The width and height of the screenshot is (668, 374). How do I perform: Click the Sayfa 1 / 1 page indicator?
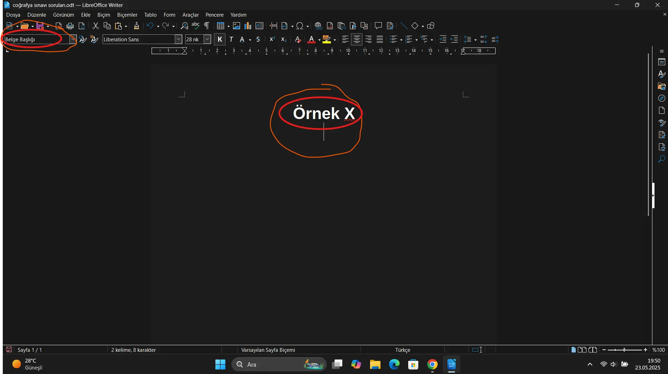click(x=30, y=350)
